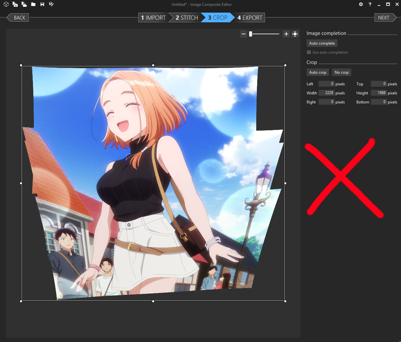
Task: Click the Left pixels input field
Action: tap(327, 84)
